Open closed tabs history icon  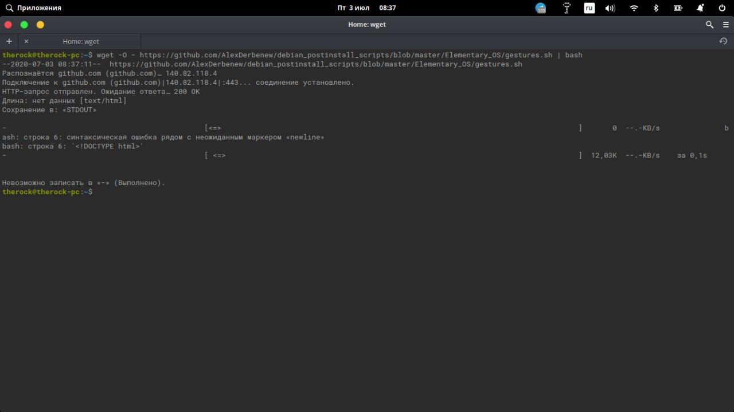pos(723,41)
